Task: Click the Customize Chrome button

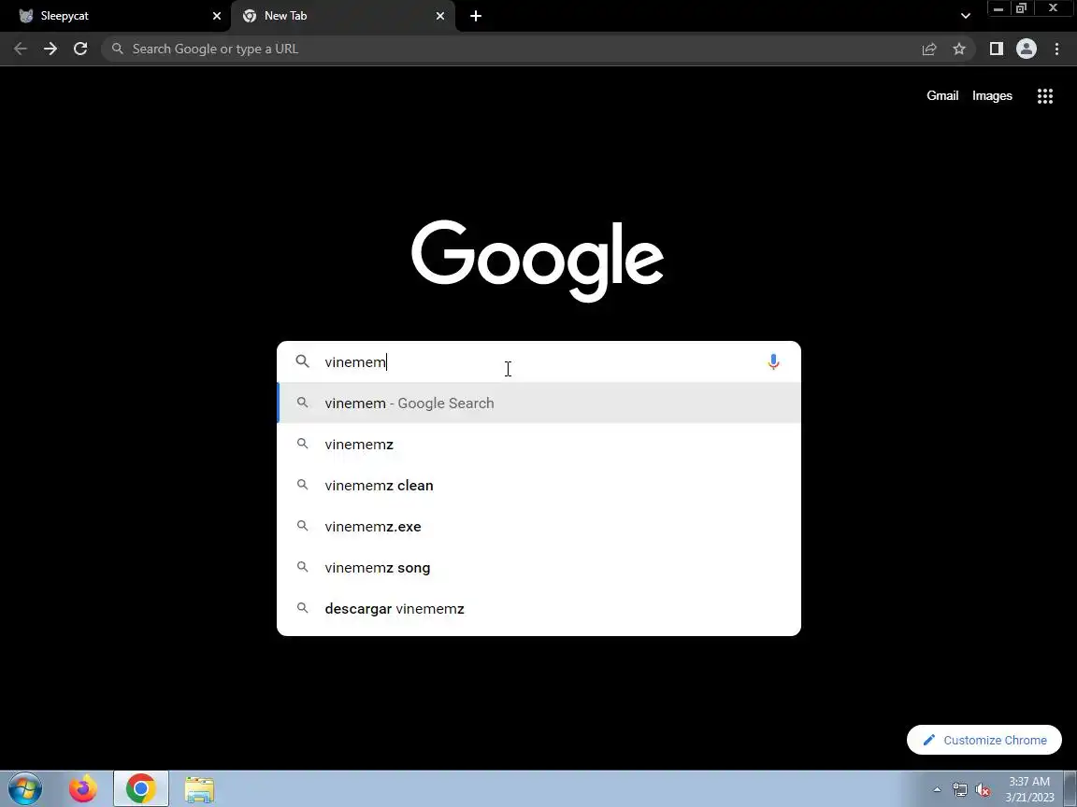Action: 984,740
